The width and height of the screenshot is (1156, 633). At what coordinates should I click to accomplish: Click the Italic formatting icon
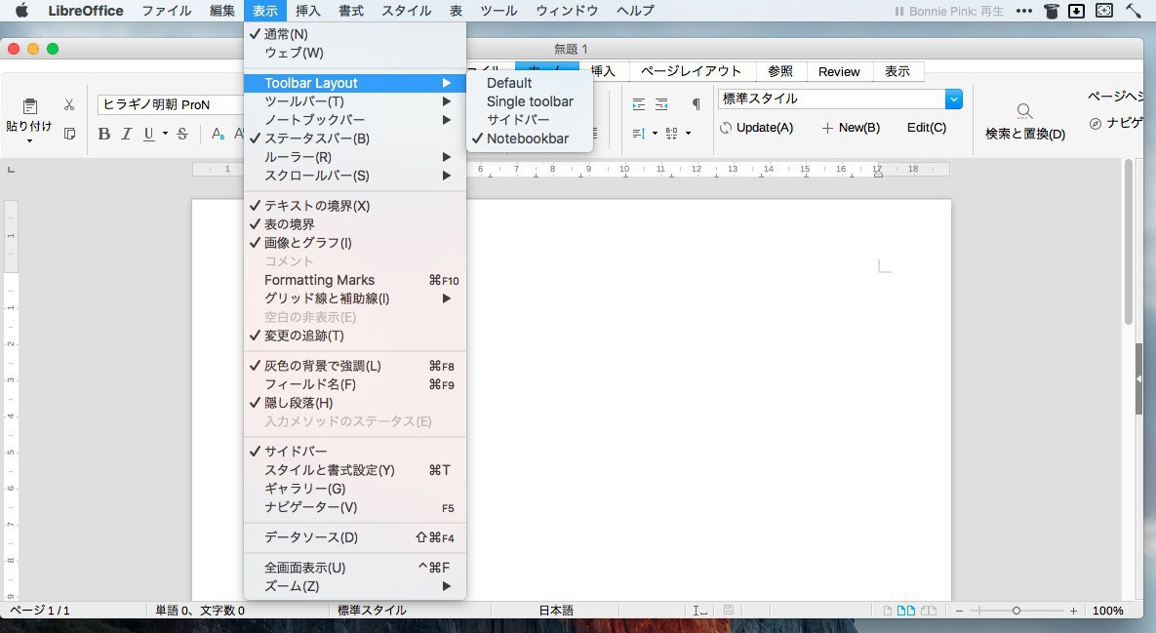click(x=126, y=135)
